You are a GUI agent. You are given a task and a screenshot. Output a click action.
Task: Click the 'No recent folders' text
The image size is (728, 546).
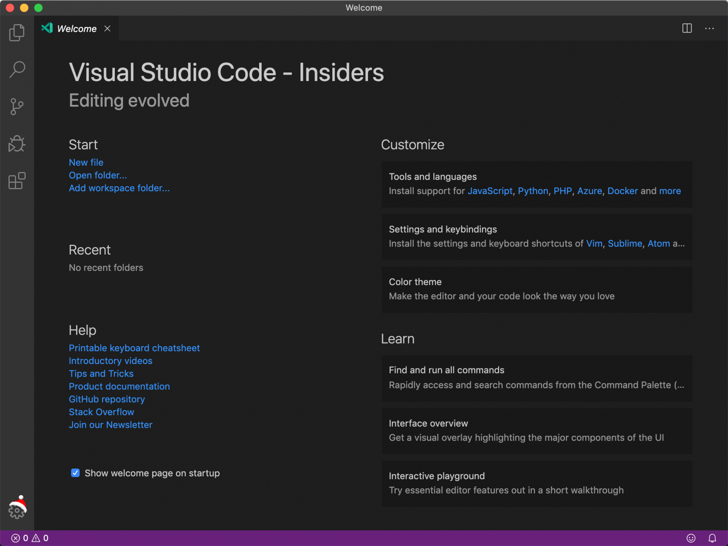pos(106,268)
